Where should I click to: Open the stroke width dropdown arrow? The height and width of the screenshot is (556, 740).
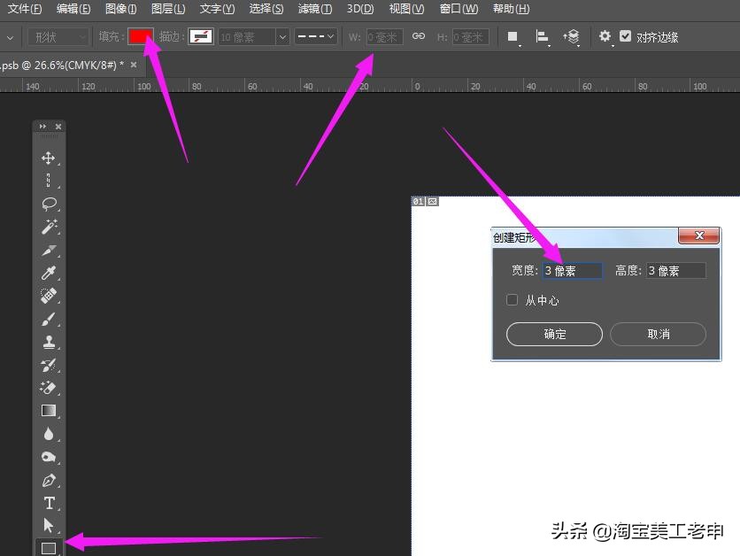(x=282, y=37)
